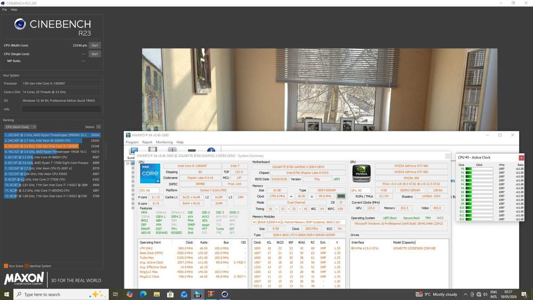The width and height of the screenshot is (533, 300).
Task: Start the CPU Multi Core benchmark
Action: pyautogui.click(x=94, y=45)
